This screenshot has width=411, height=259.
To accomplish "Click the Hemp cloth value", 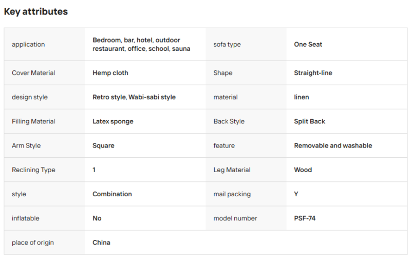I will [x=110, y=73].
